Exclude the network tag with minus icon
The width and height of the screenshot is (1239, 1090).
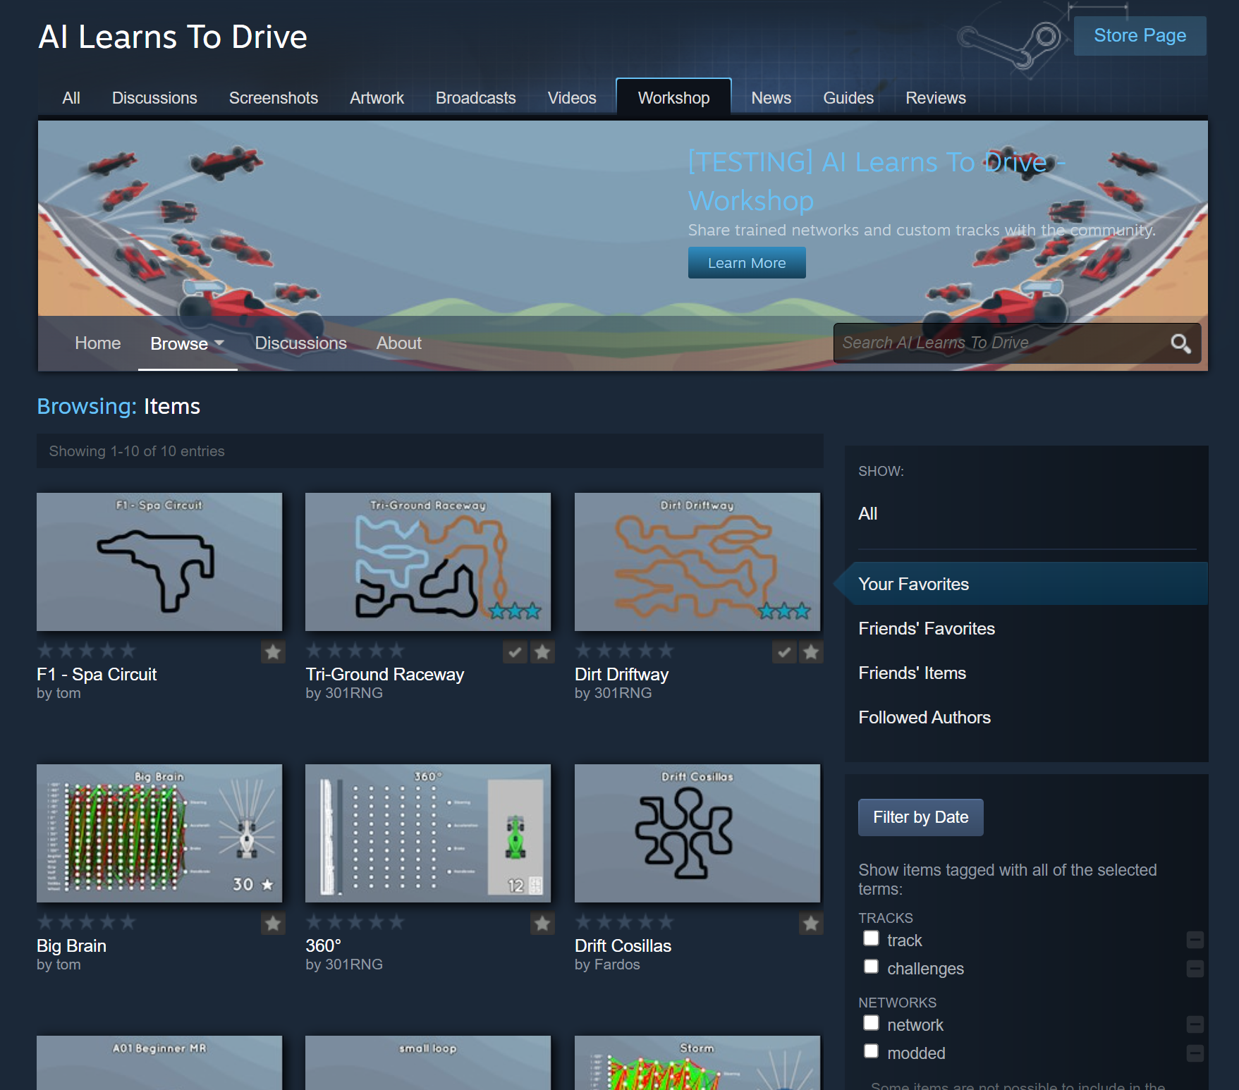click(x=1195, y=1024)
